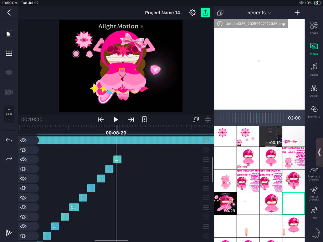Screen dimensions: 323x242
Task: Open the Audio tab
Action: [314, 70]
